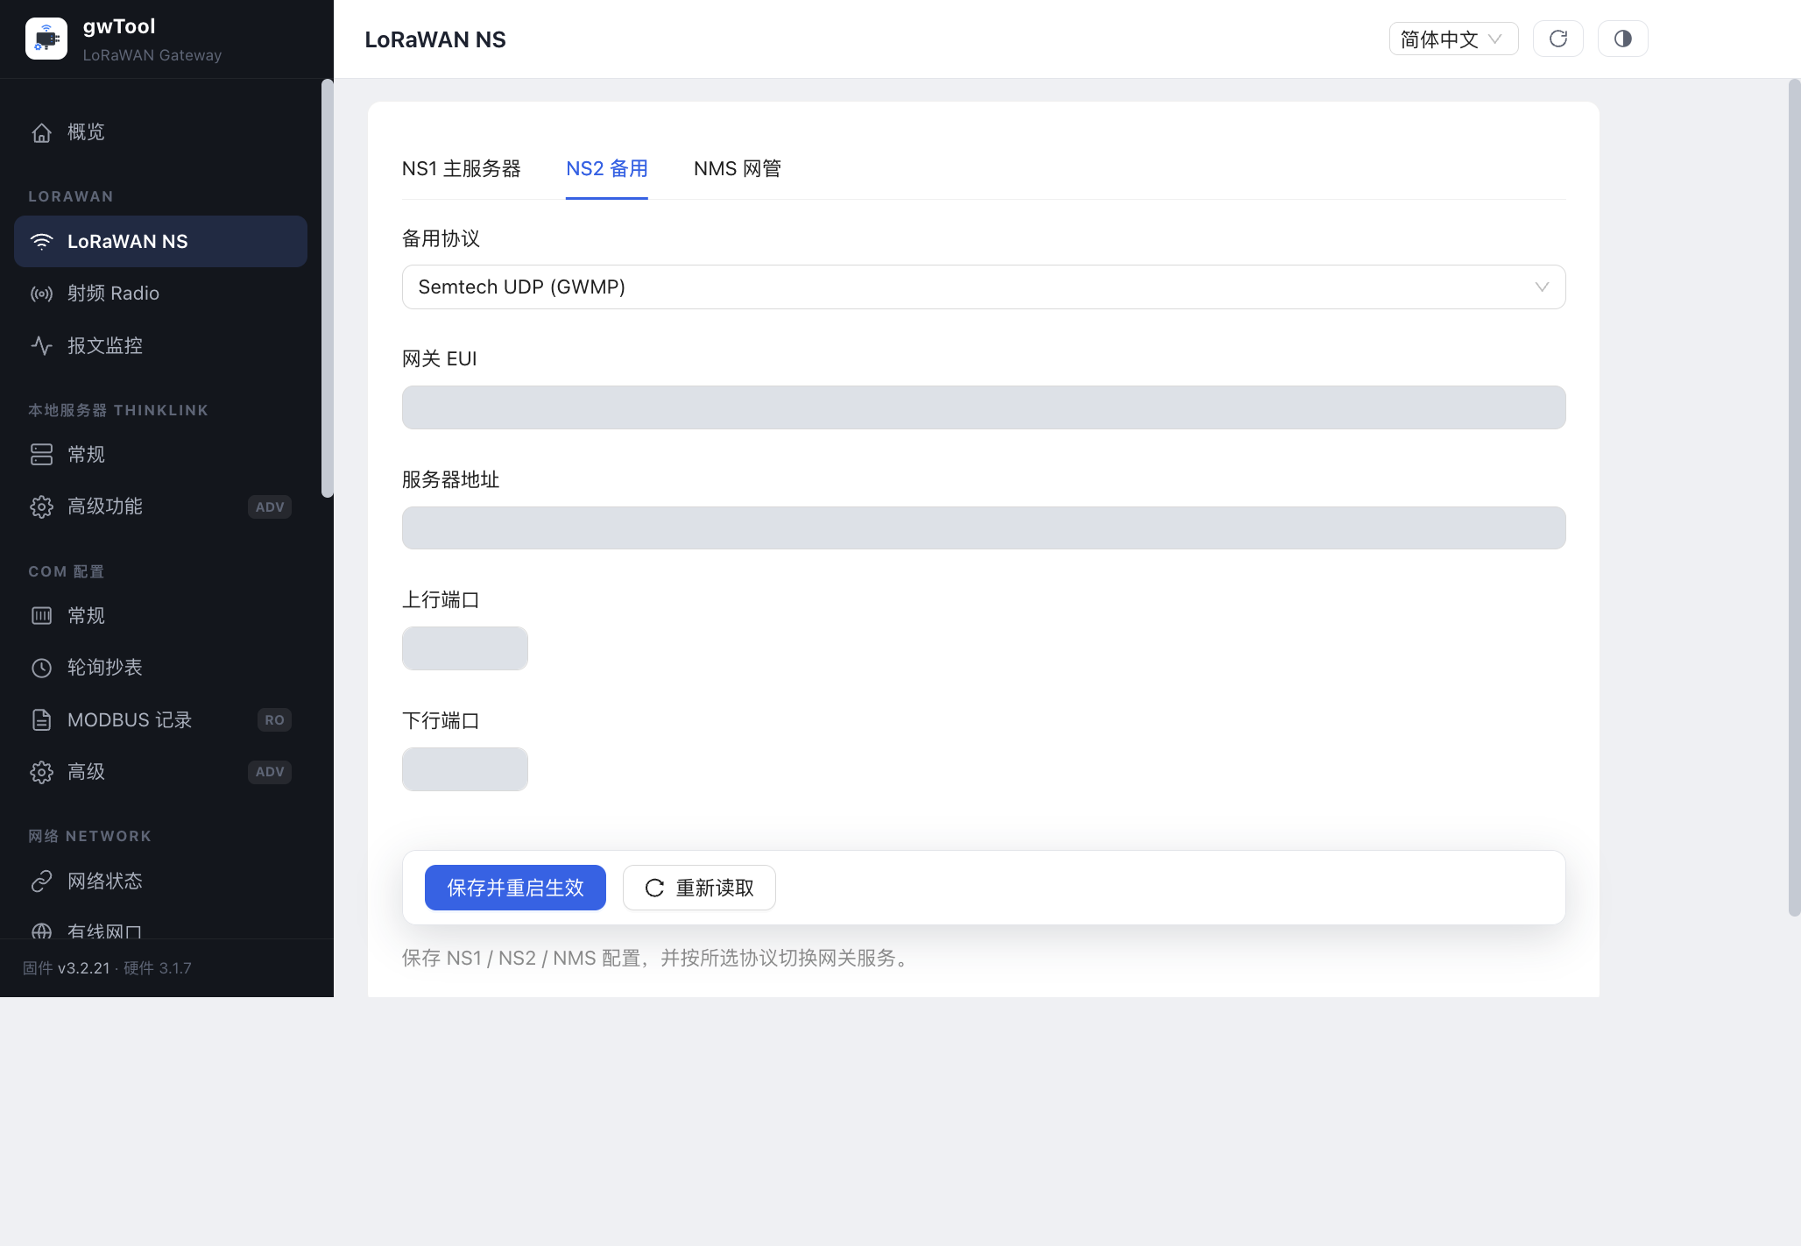Image resolution: width=1801 pixels, height=1246 pixels.
Task: Click the sidebar vertical scrollbar
Action: [x=328, y=289]
